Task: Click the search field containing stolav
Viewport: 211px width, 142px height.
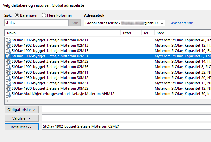Action: (x=36, y=23)
